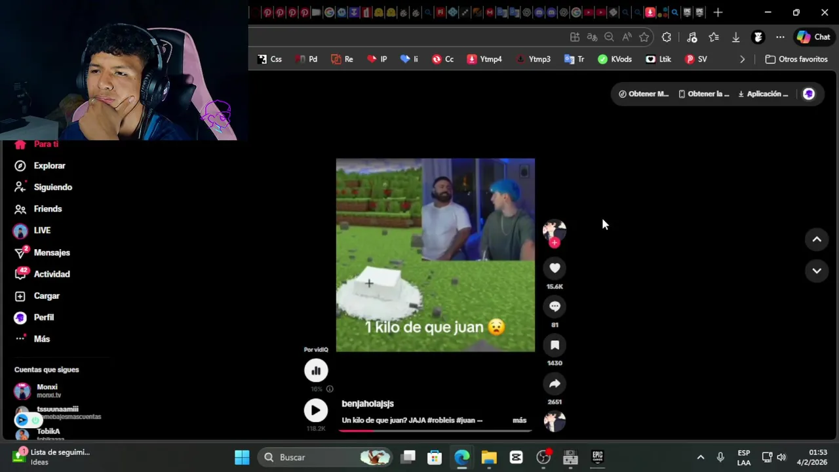This screenshot has height=472, width=839.
Task: Share the video with arrow icon
Action: tap(555, 383)
